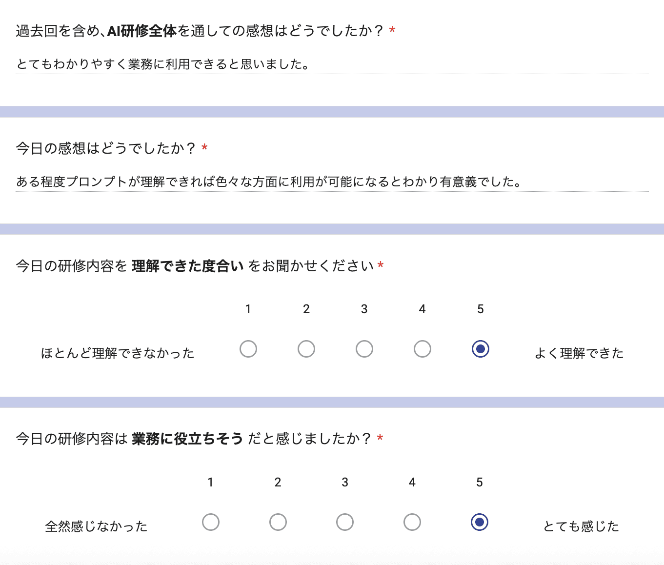Select rating 2 for the usefulness scale
This screenshot has height=565, width=664.
pos(278,522)
